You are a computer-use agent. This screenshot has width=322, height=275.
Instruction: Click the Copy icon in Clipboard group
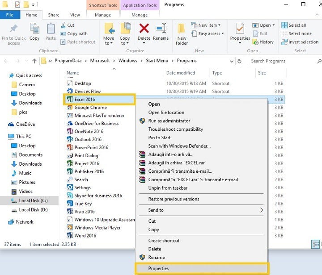pos(34,28)
